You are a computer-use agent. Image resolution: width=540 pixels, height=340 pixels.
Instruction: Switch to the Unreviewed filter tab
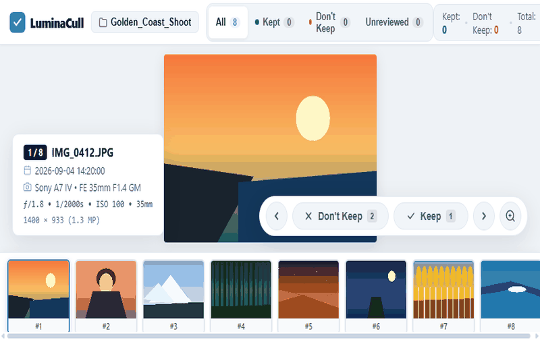click(394, 22)
